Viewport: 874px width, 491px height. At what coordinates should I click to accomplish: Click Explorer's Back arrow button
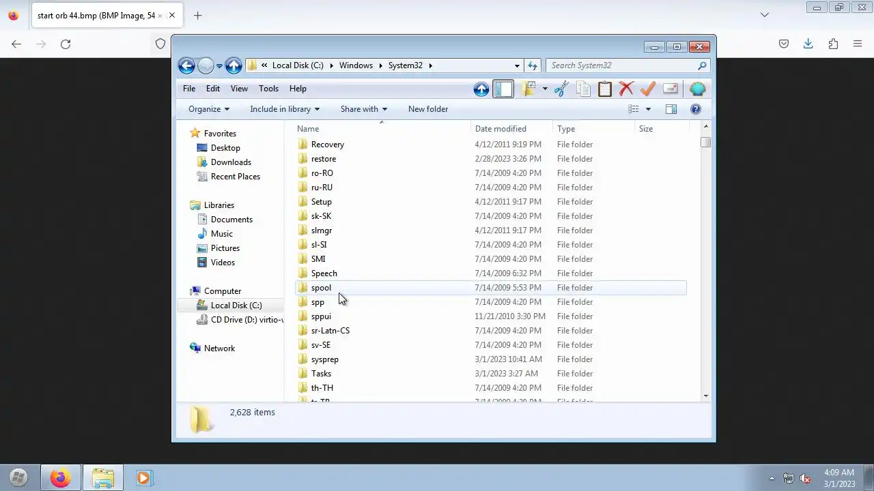[186, 65]
